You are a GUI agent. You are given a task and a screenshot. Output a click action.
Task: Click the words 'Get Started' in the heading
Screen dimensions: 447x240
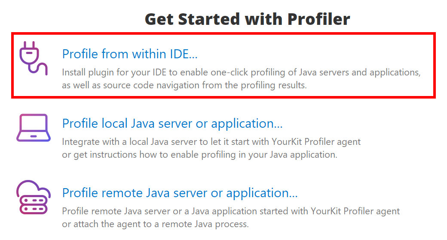pos(193,19)
